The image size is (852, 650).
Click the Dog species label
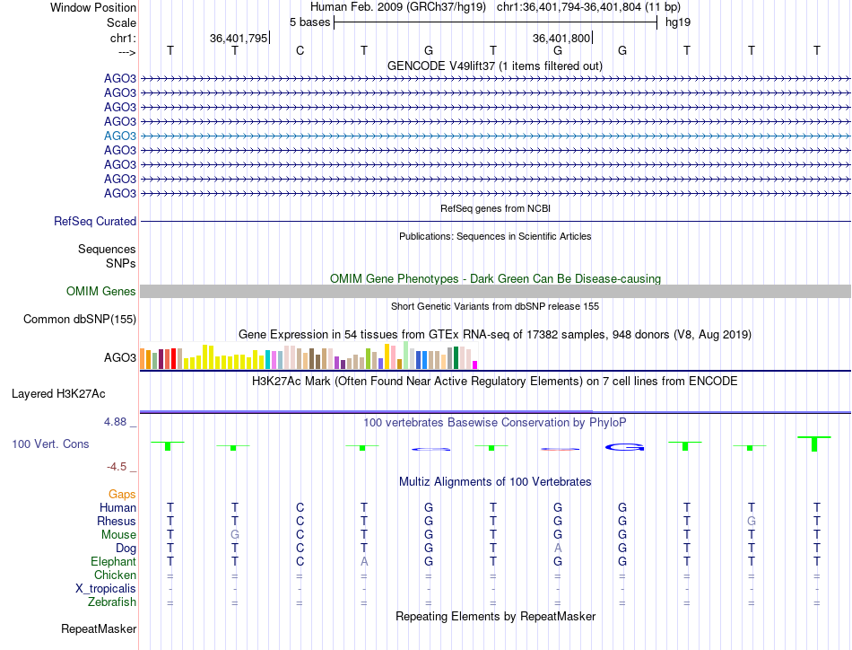(x=126, y=549)
